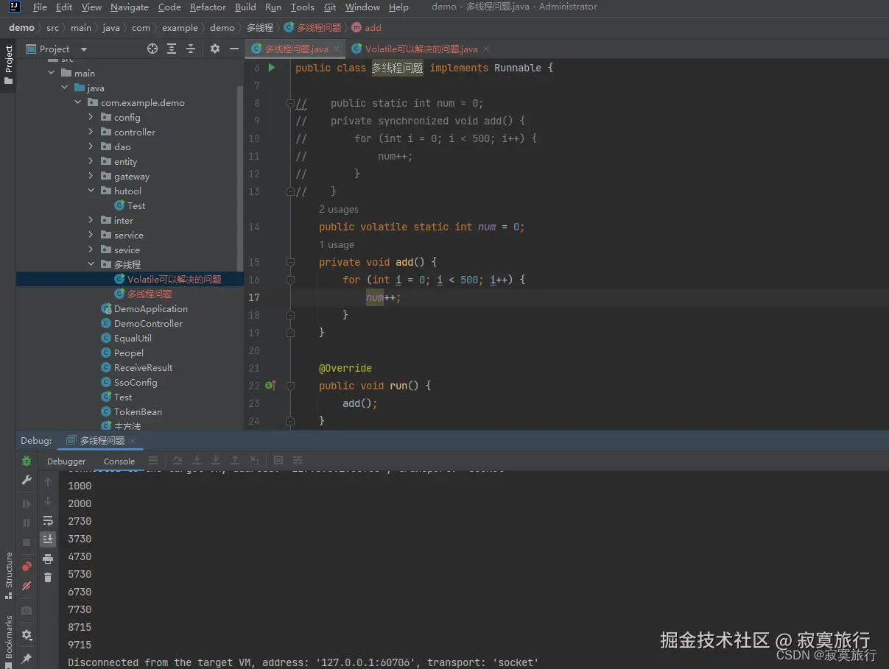Open the Git menu
This screenshot has height=669, width=889.
[330, 7]
